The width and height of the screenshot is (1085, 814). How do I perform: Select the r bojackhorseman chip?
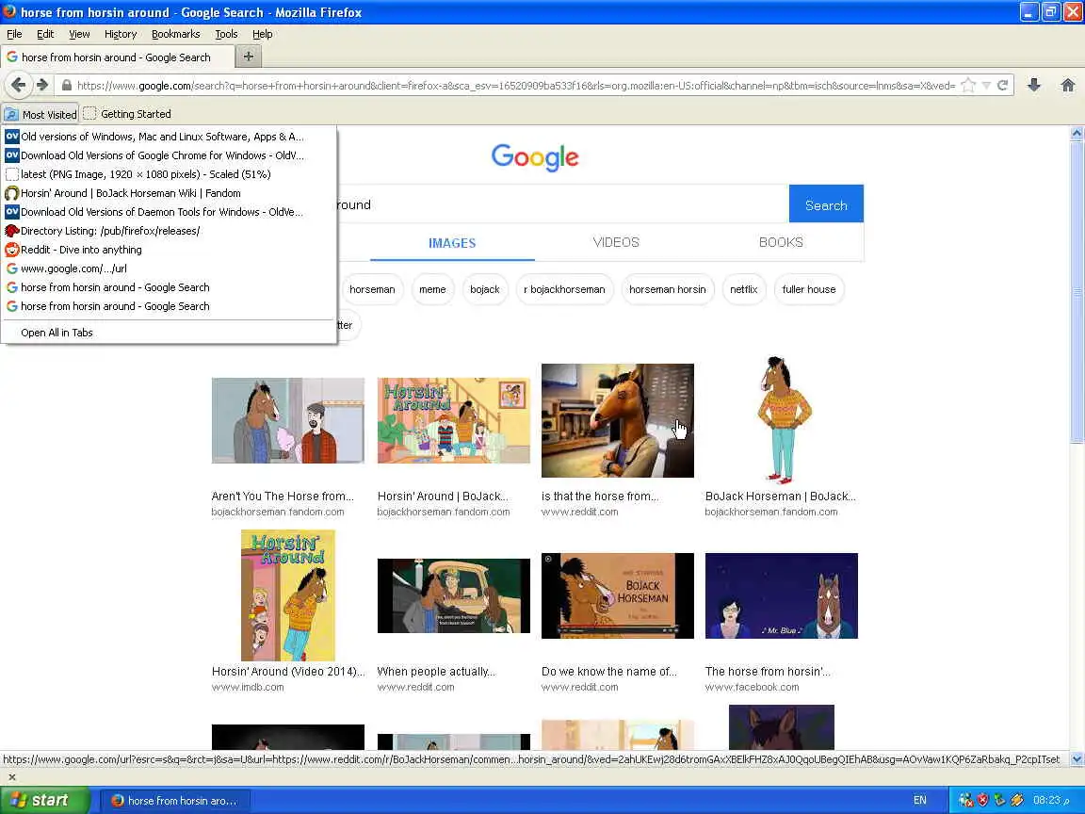point(564,289)
